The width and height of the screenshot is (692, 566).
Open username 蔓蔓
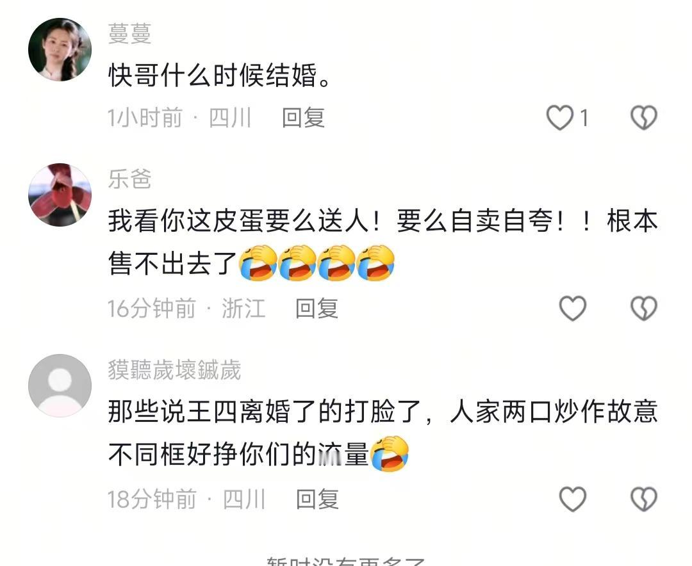tap(129, 33)
